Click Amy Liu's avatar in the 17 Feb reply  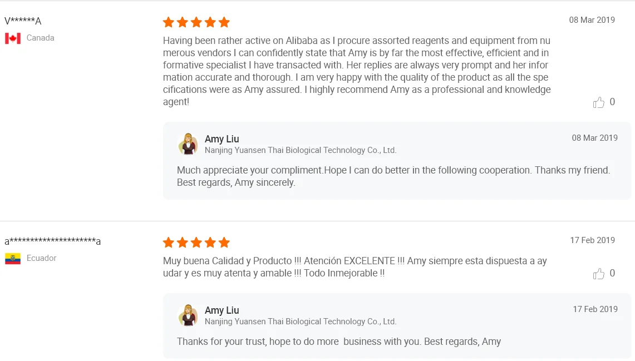pyautogui.click(x=188, y=315)
